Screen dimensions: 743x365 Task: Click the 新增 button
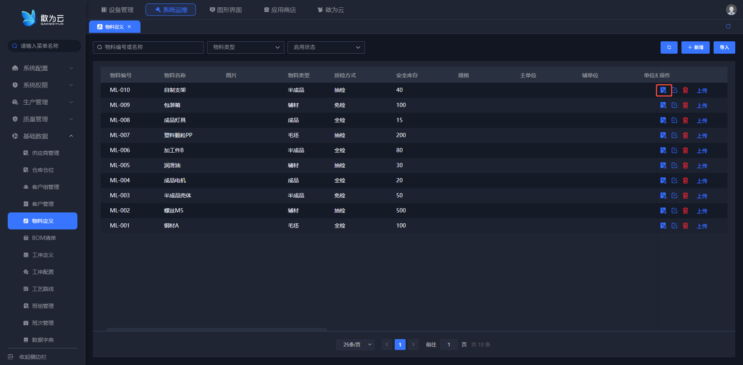pos(695,48)
